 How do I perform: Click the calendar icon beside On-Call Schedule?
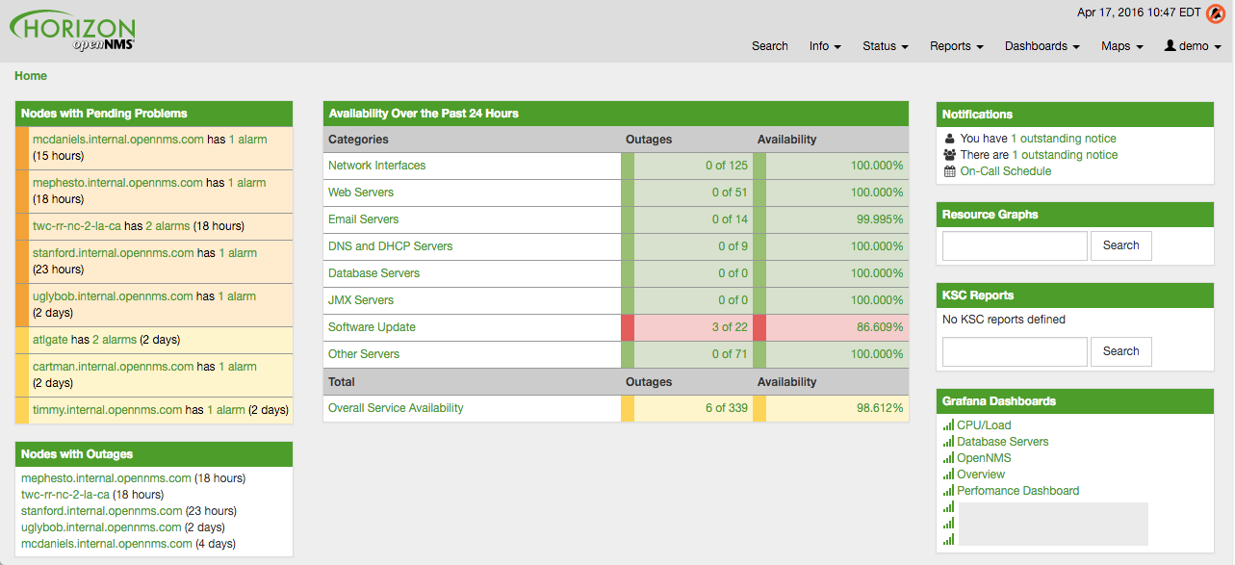tap(950, 171)
